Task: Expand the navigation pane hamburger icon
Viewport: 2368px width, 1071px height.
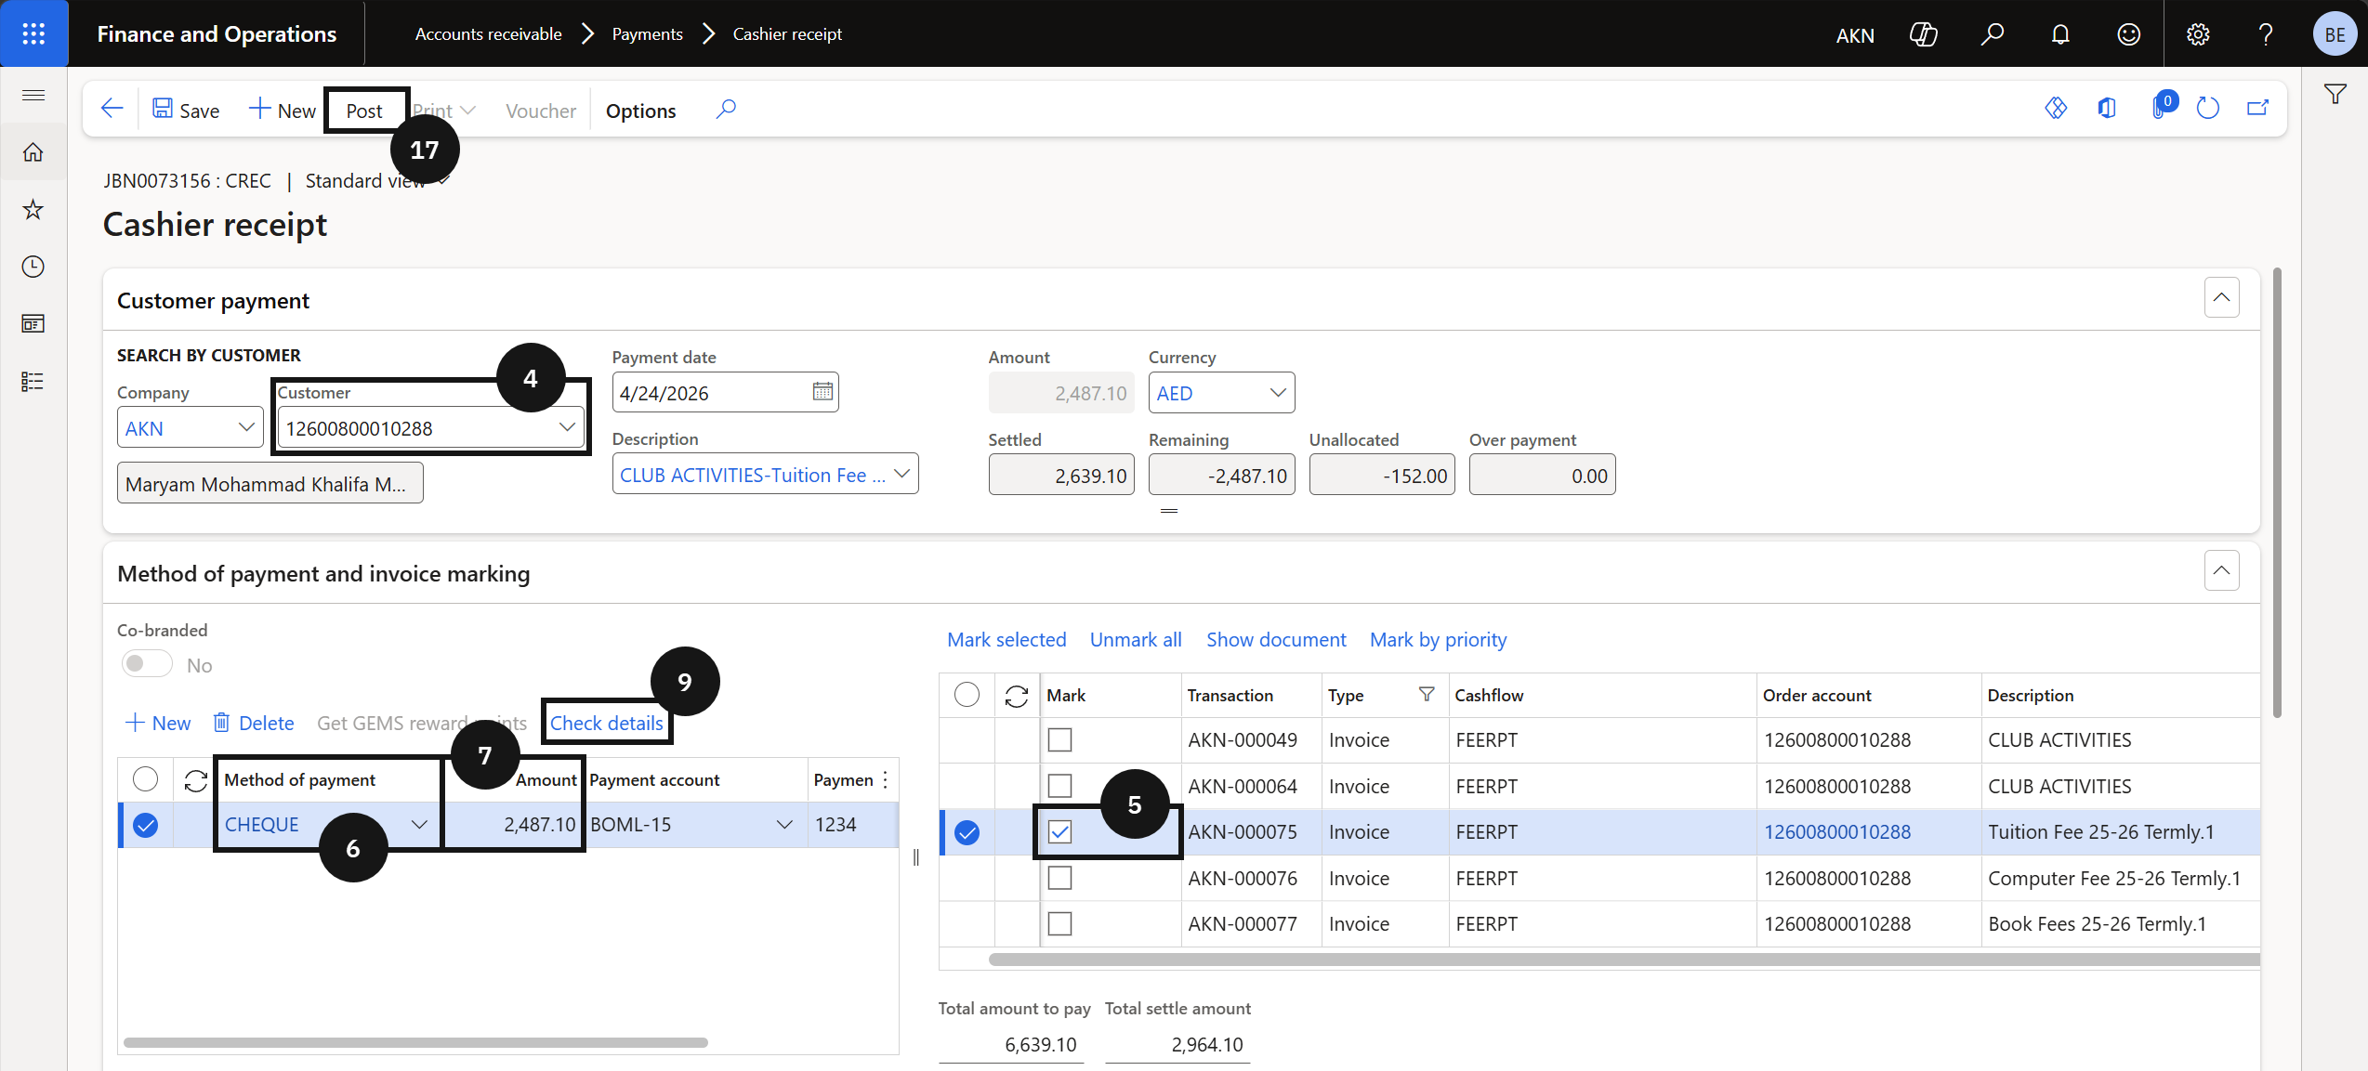Action: coord(33,95)
